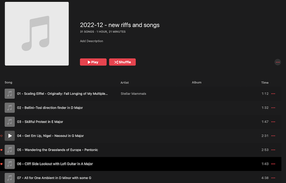Click the playlist artwork music note placeholder
The image size is (286, 183).
(x=36, y=34)
